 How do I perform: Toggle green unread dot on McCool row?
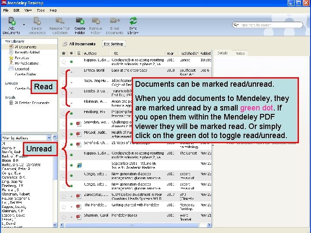[x=71, y=134]
